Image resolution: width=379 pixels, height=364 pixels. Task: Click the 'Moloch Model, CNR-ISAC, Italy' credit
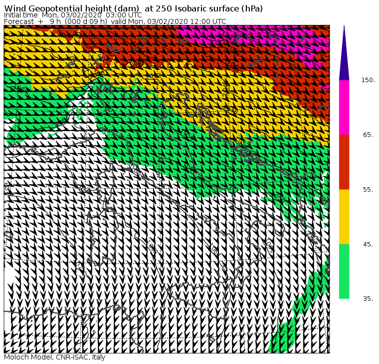(55, 358)
